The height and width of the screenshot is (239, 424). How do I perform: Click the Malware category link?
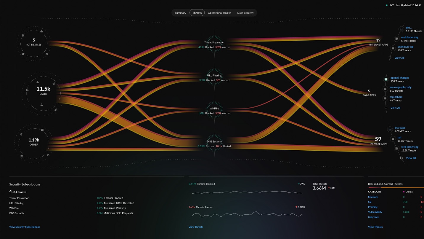click(x=373, y=197)
